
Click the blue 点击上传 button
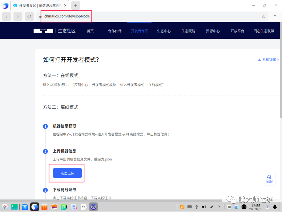(67, 173)
